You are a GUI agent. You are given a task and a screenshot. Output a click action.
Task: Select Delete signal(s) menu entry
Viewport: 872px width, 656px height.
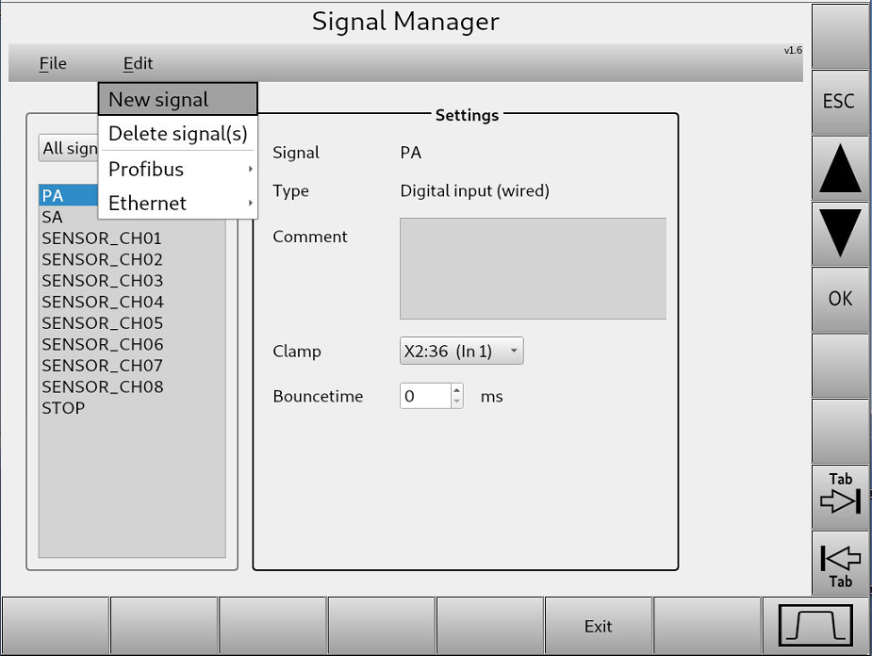[x=175, y=133]
